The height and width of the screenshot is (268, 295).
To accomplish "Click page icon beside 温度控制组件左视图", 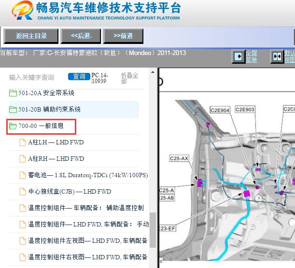I will (x=23, y=240).
